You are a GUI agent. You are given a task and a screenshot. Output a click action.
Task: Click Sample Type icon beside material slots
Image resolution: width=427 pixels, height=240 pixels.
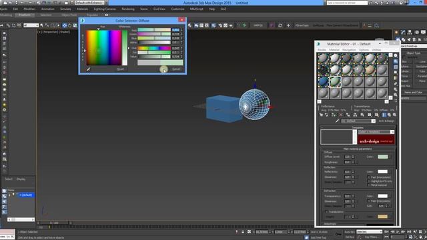click(x=396, y=55)
